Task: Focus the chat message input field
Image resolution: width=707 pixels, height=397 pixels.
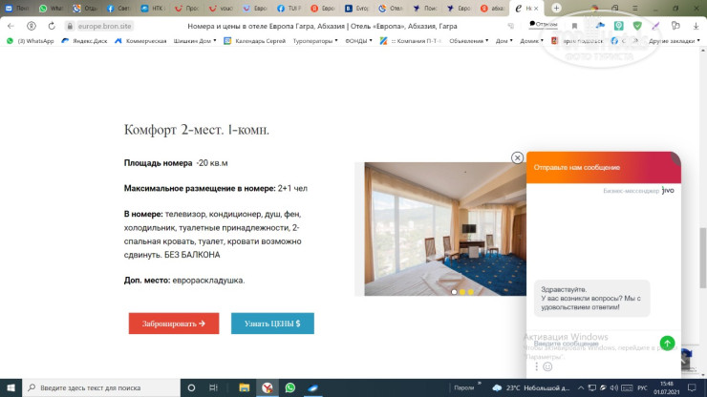Action: [592, 344]
